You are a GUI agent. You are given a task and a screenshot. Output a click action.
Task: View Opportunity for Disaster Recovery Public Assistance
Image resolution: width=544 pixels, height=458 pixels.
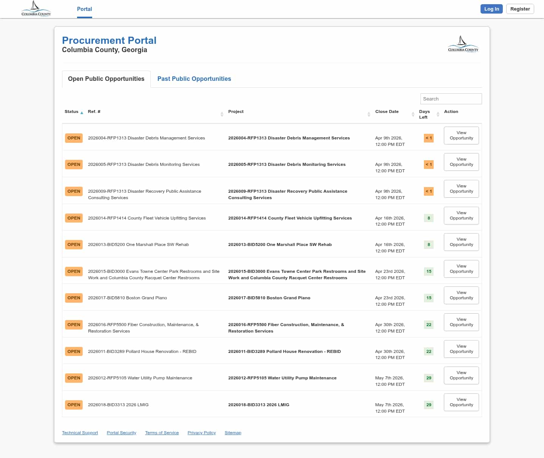click(461, 189)
